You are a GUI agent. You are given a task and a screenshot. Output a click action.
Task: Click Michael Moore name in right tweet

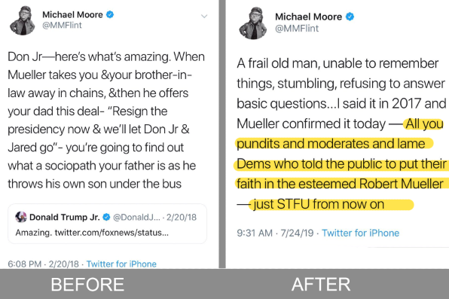308,17
